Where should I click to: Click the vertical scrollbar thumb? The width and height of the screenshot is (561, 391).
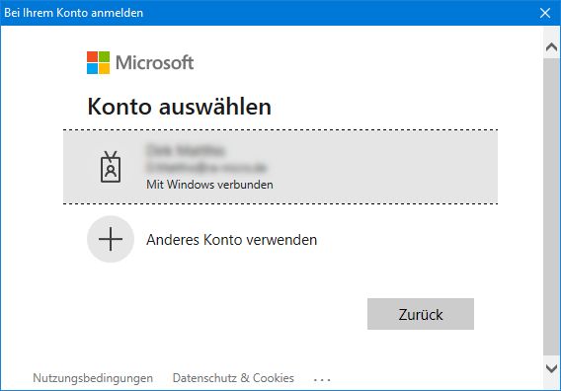pos(551,207)
